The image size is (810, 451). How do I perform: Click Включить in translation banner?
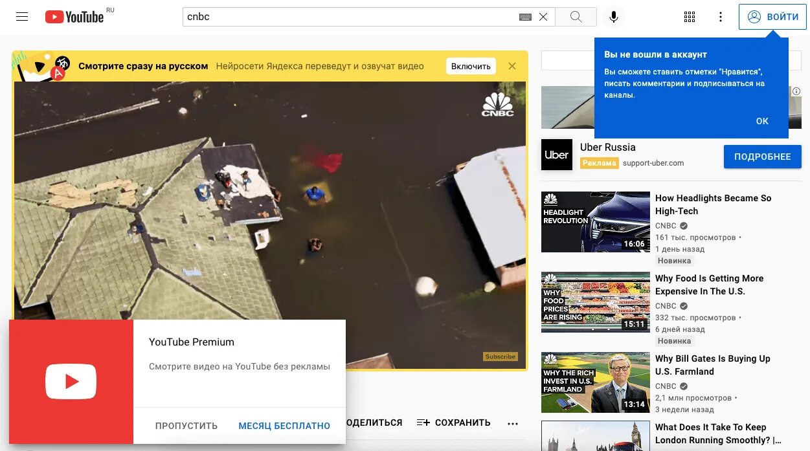click(x=471, y=66)
